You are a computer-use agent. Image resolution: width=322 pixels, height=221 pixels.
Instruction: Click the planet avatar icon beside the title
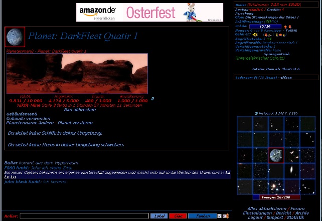[x=15, y=37]
